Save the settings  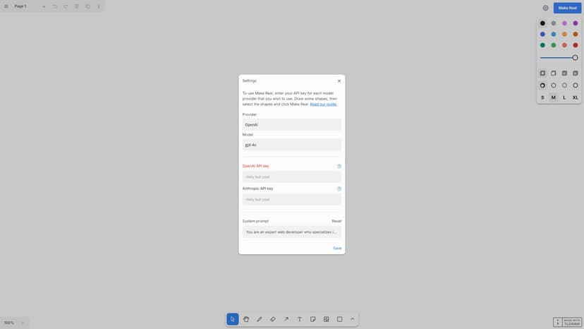coord(337,248)
